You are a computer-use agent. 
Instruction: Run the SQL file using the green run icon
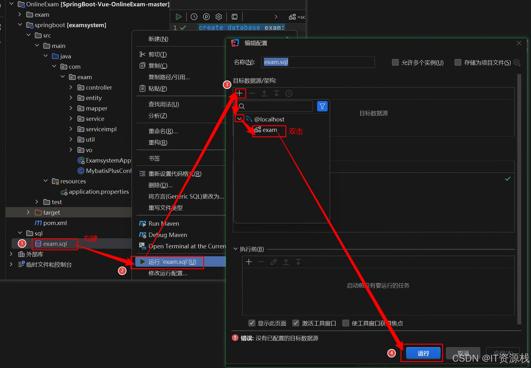coord(178,16)
